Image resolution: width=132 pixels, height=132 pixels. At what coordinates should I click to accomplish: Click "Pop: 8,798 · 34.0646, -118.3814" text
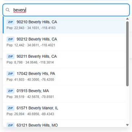[30, 62]
